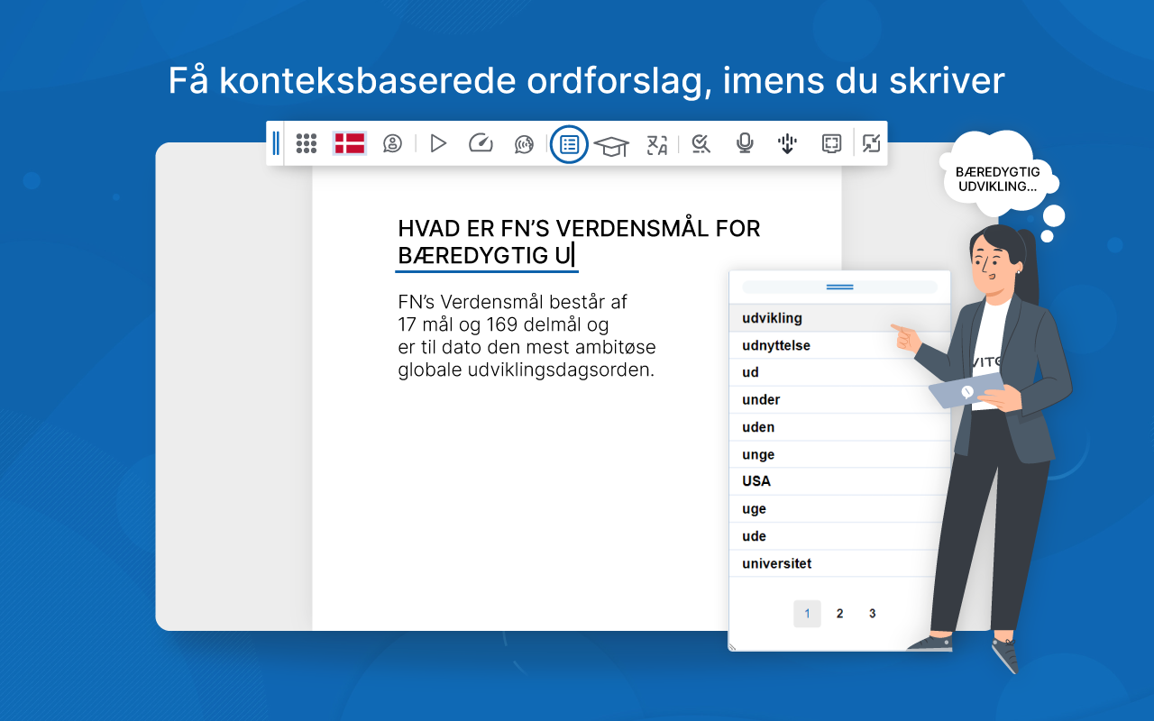Click the speaking globe bubble icon

pos(524,144)
